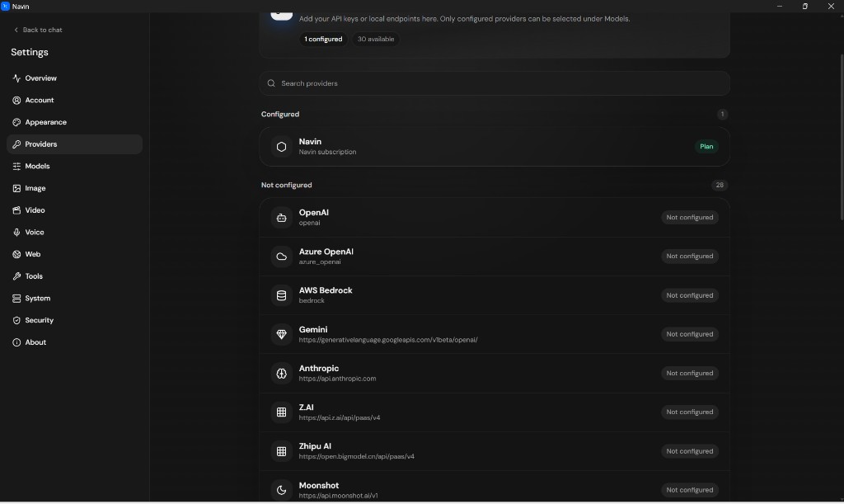Click the 28 count badge
844x504 pixels.
click(x=719, y=186)
